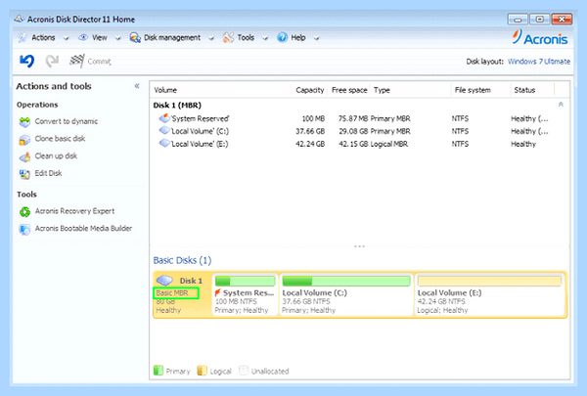Viewport: 587px width, 396px height.
Task: Click the Basic Disks (1) heading
Action: click(x=182, y=260)
